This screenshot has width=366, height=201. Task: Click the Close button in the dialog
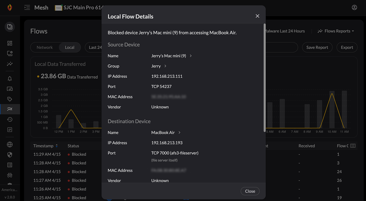(x=250, y=191)
